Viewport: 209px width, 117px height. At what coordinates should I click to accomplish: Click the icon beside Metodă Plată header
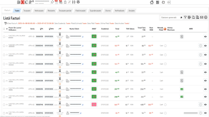point(165,29)
